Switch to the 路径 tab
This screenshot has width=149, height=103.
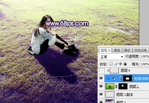127,50
